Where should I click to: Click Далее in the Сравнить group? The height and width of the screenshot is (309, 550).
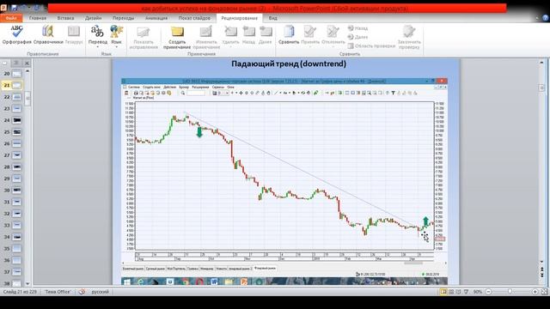(357, 37)
